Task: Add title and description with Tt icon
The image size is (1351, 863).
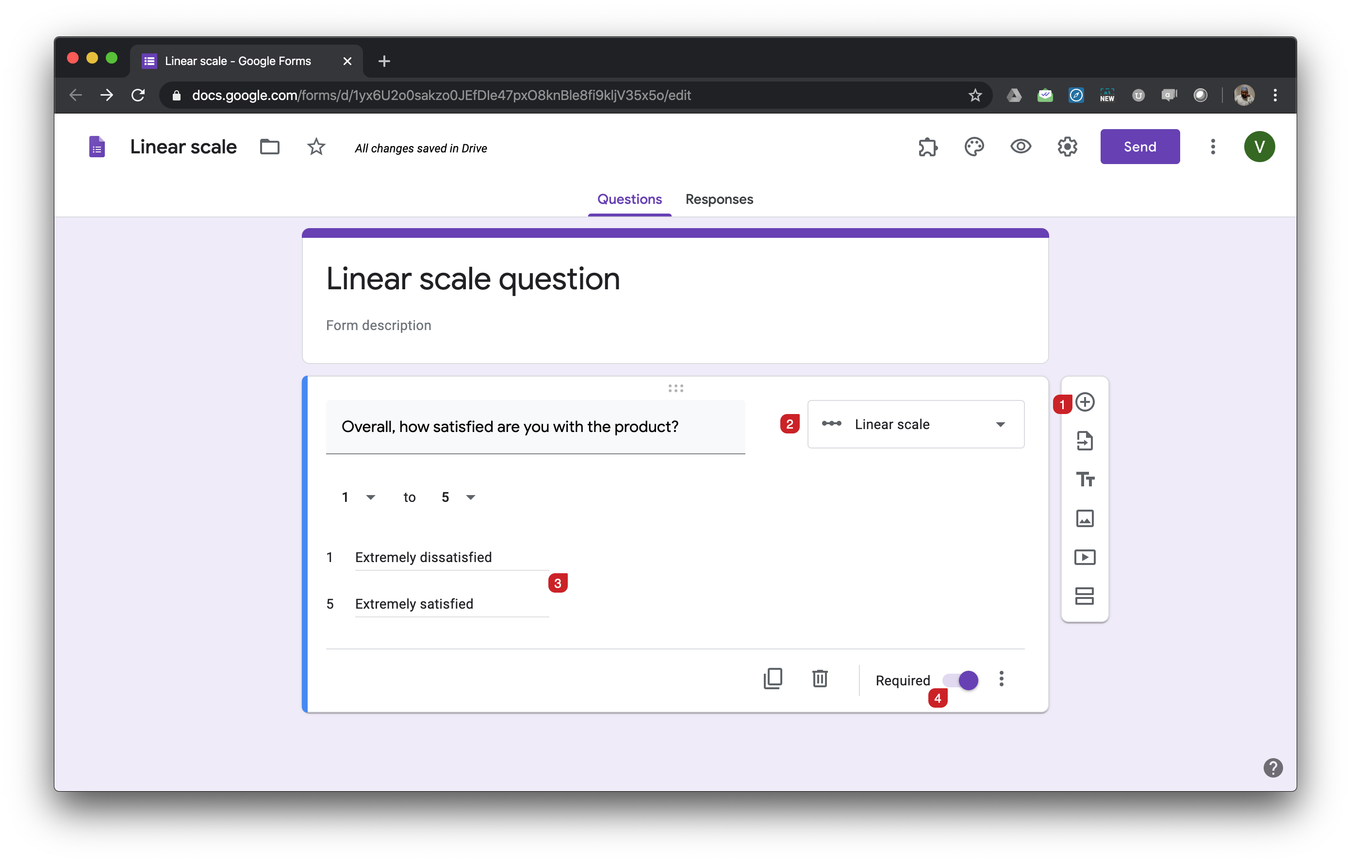Action: coord(1085,480)
